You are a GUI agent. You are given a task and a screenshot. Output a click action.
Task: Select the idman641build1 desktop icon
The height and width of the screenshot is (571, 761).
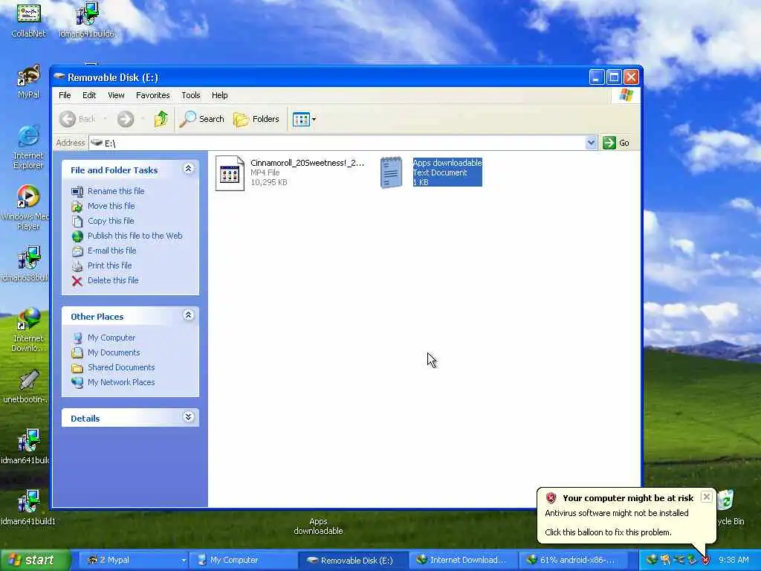point(28,508)
